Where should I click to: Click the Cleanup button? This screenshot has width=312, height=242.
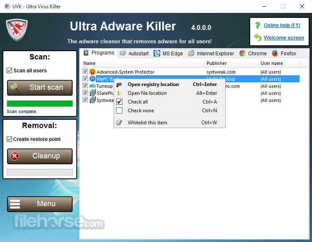40,156
